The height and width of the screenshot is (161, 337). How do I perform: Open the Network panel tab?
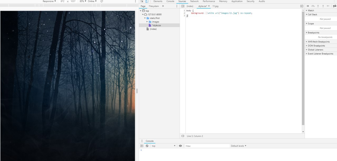[194, 1]
